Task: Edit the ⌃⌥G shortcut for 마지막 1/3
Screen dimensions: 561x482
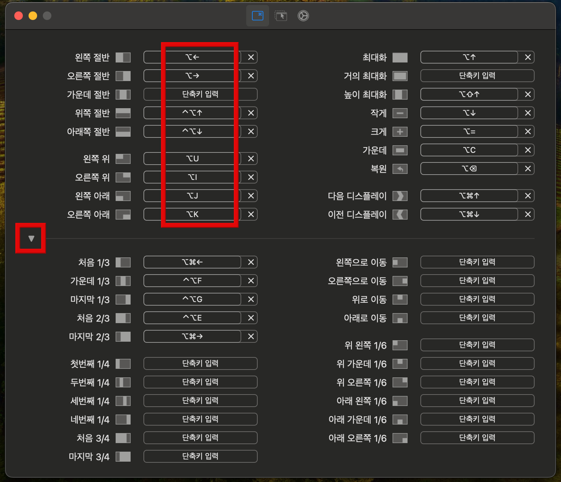Action: 192,299
